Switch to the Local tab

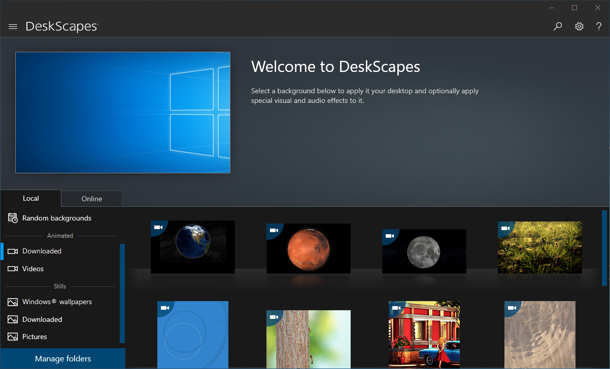[30, 198]
